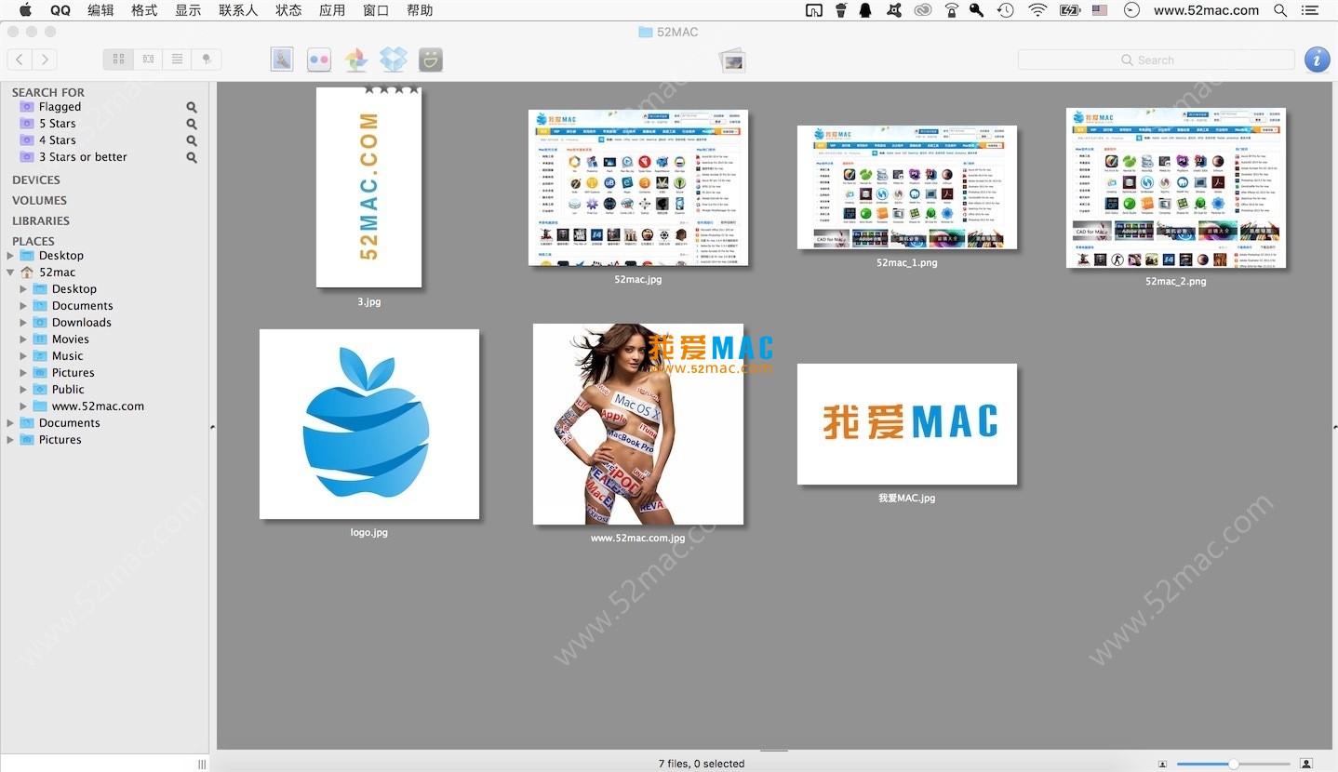Click the Wi-Fi status icon
Screen dimensions: 1338x772
[1037, 10]
